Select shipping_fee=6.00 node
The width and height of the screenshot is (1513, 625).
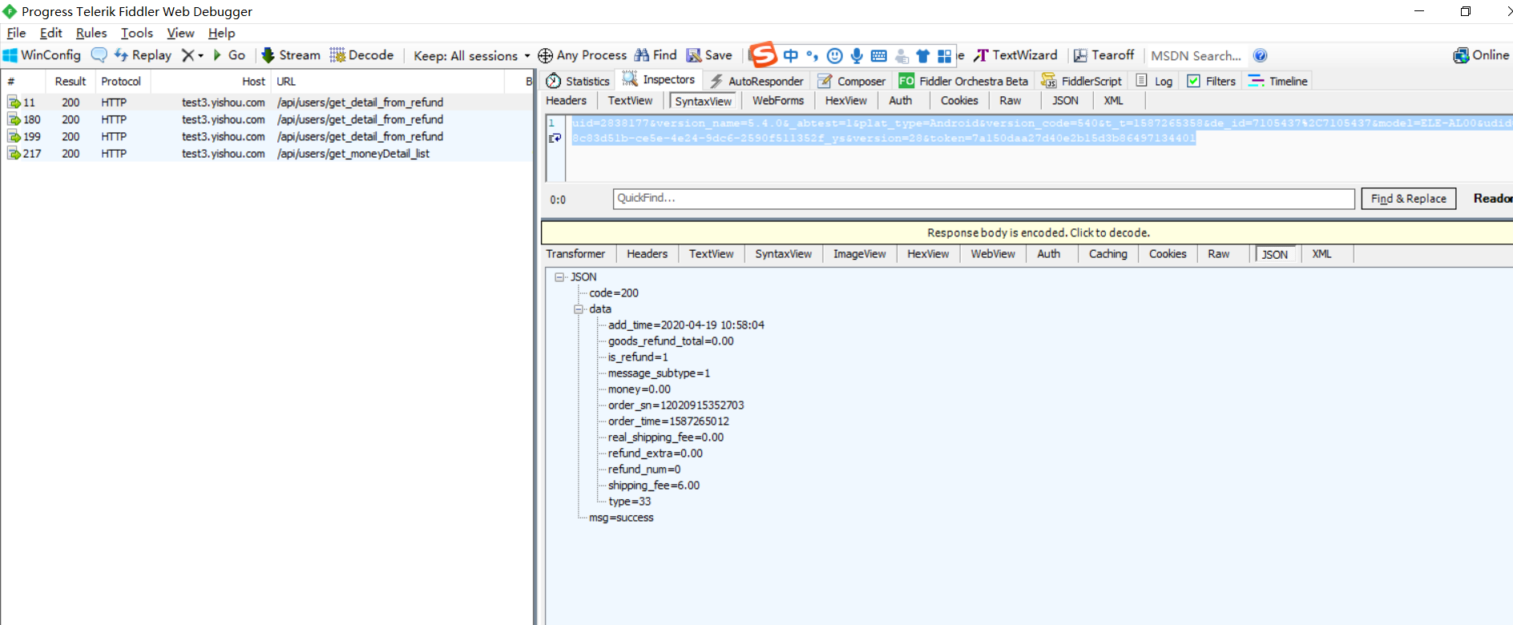click(654, 486)
